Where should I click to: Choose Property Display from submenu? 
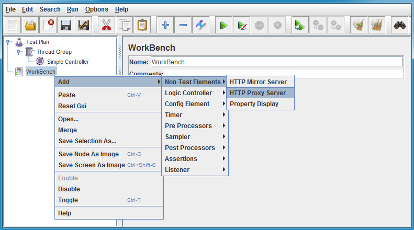260,104
